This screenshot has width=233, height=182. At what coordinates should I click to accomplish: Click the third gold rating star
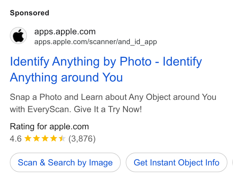45,138
